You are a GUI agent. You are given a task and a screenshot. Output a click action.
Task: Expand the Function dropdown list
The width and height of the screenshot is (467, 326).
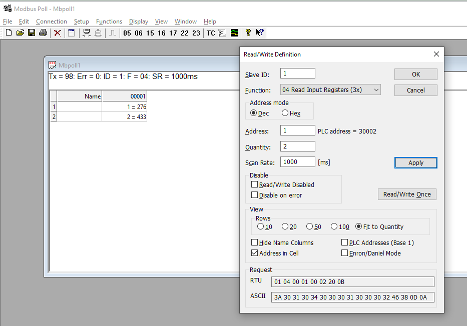coord(330,90)
